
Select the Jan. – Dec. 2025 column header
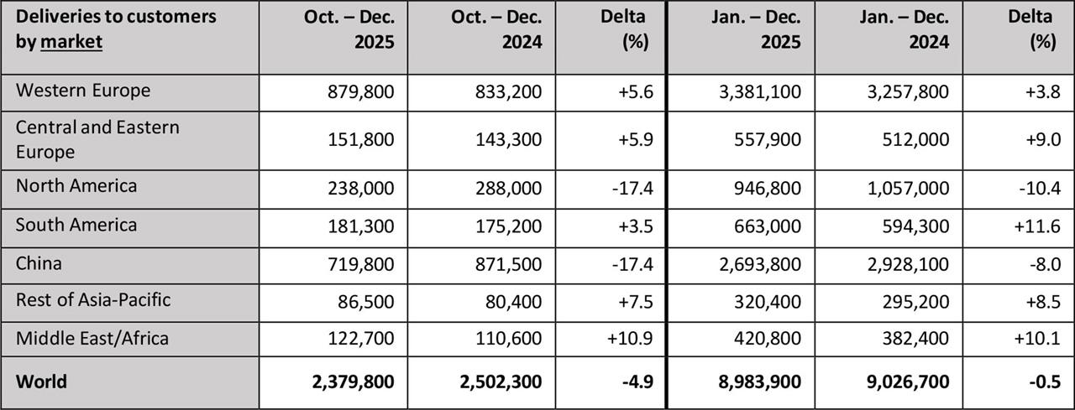click(757, 29)
